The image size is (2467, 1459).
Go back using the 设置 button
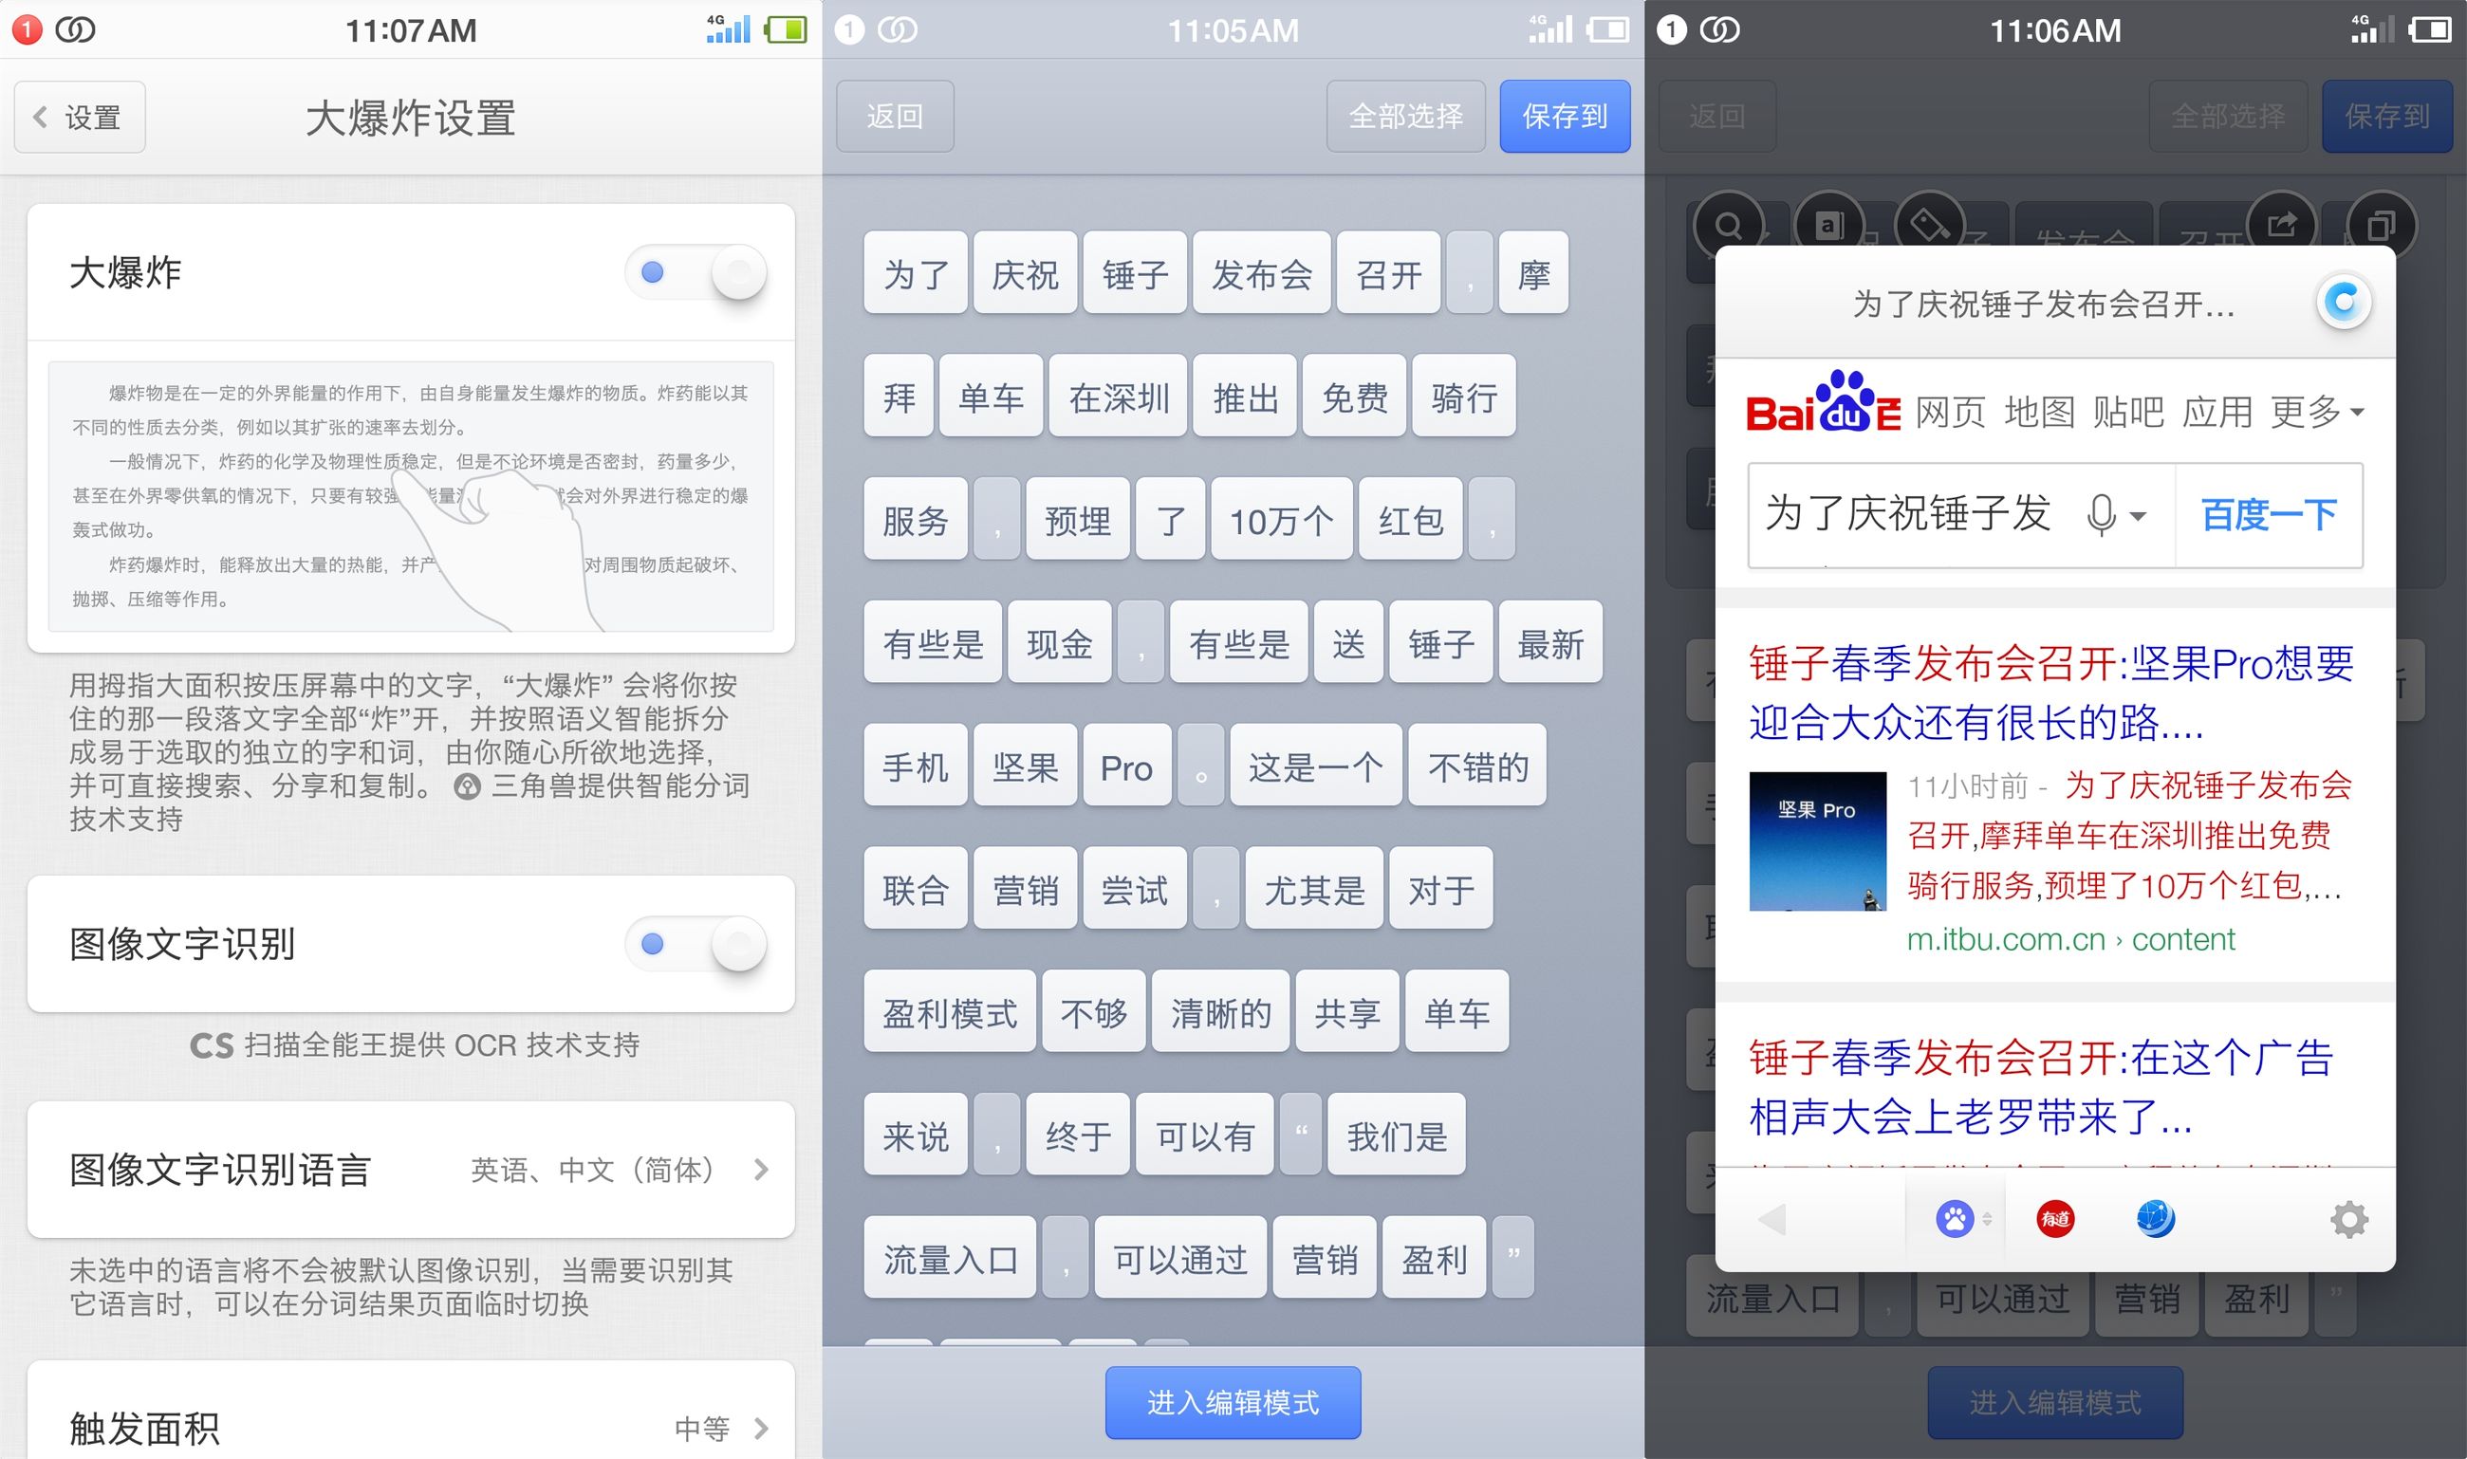coord(80,117)
